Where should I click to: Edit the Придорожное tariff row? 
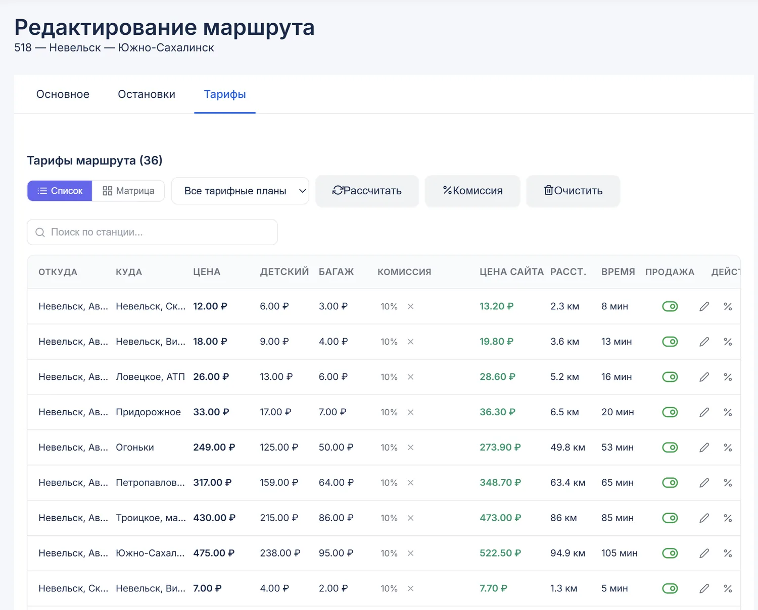tap(704, 412)
